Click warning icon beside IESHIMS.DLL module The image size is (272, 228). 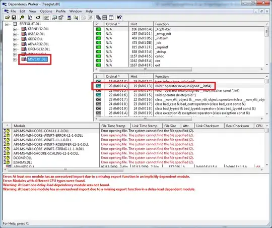click(x=7, y=162)
